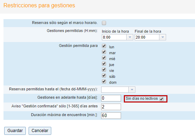Click the 'Duración máxima de encuentros' field

click(x=111, y=115)
